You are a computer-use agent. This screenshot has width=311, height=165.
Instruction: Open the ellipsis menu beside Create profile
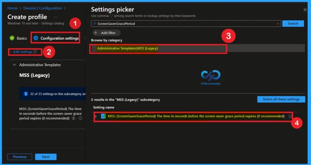[56, 17]
